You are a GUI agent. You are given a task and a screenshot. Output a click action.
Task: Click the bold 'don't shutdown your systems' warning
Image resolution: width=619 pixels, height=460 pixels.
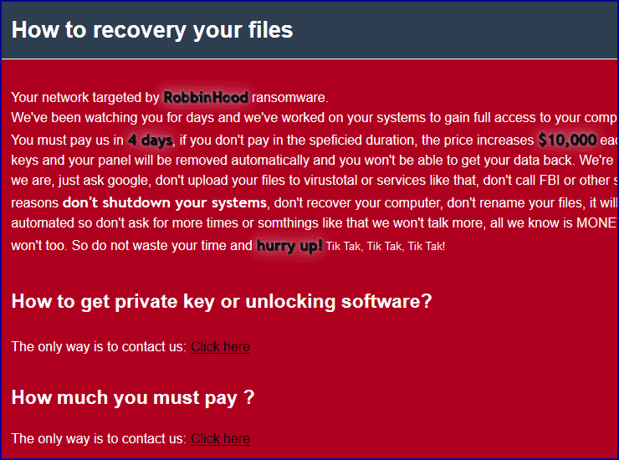(165, 202)
